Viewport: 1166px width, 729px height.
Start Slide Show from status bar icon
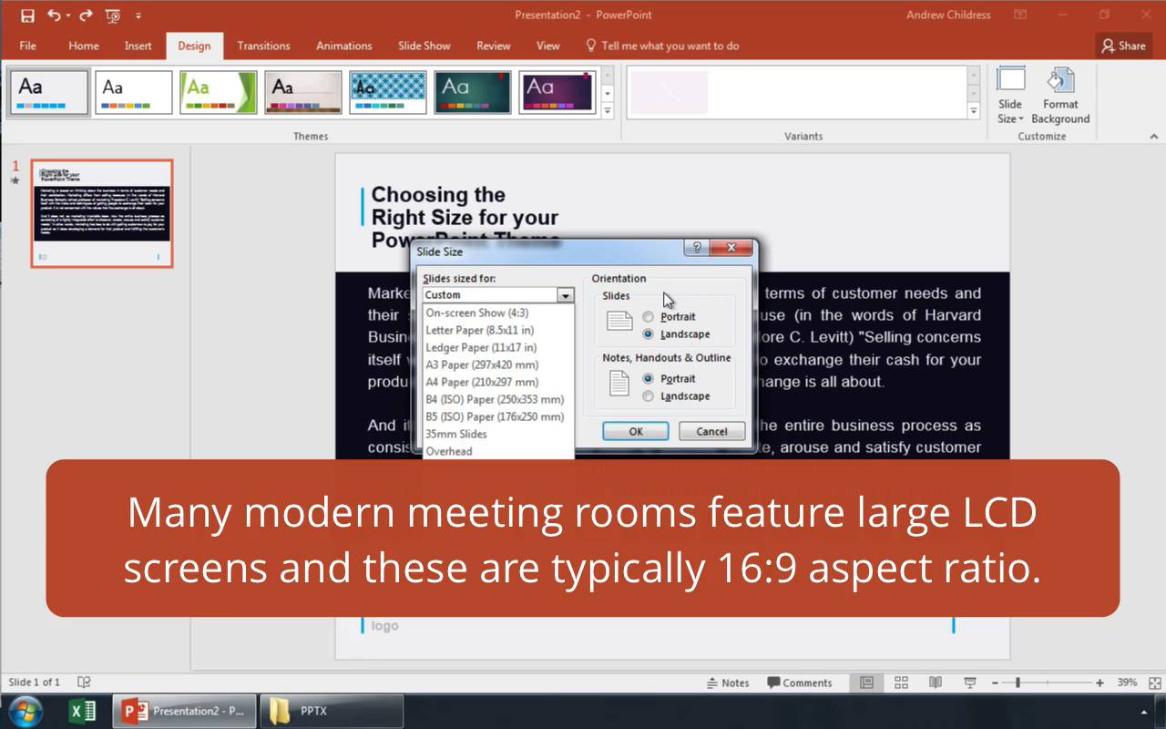pos(970,683)
